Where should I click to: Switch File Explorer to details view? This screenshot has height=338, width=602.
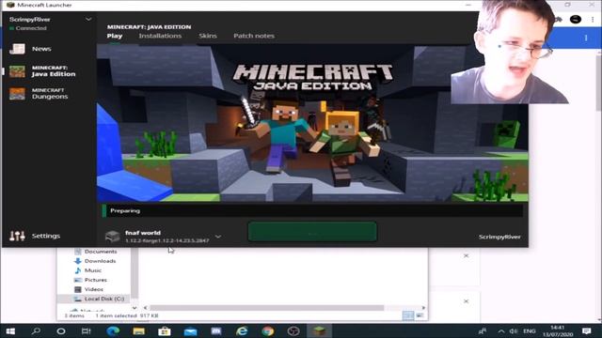click(408, 315)
